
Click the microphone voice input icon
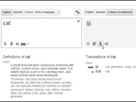tap(12, 44)
